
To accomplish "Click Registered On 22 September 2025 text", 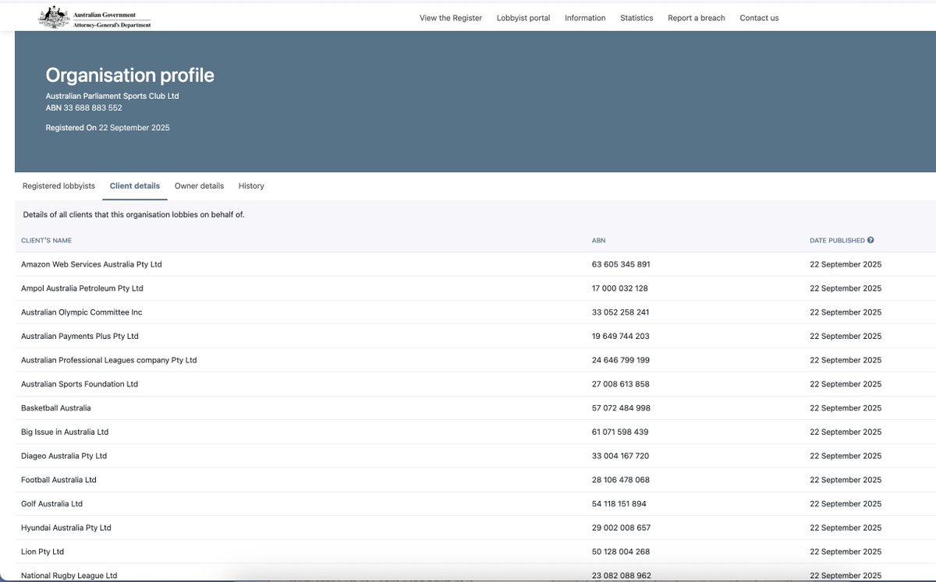I will pyautogui.click(x=108, y=127).
